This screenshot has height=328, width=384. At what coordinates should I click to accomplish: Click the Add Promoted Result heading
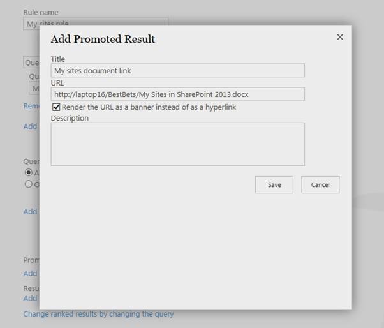[103, 39]
